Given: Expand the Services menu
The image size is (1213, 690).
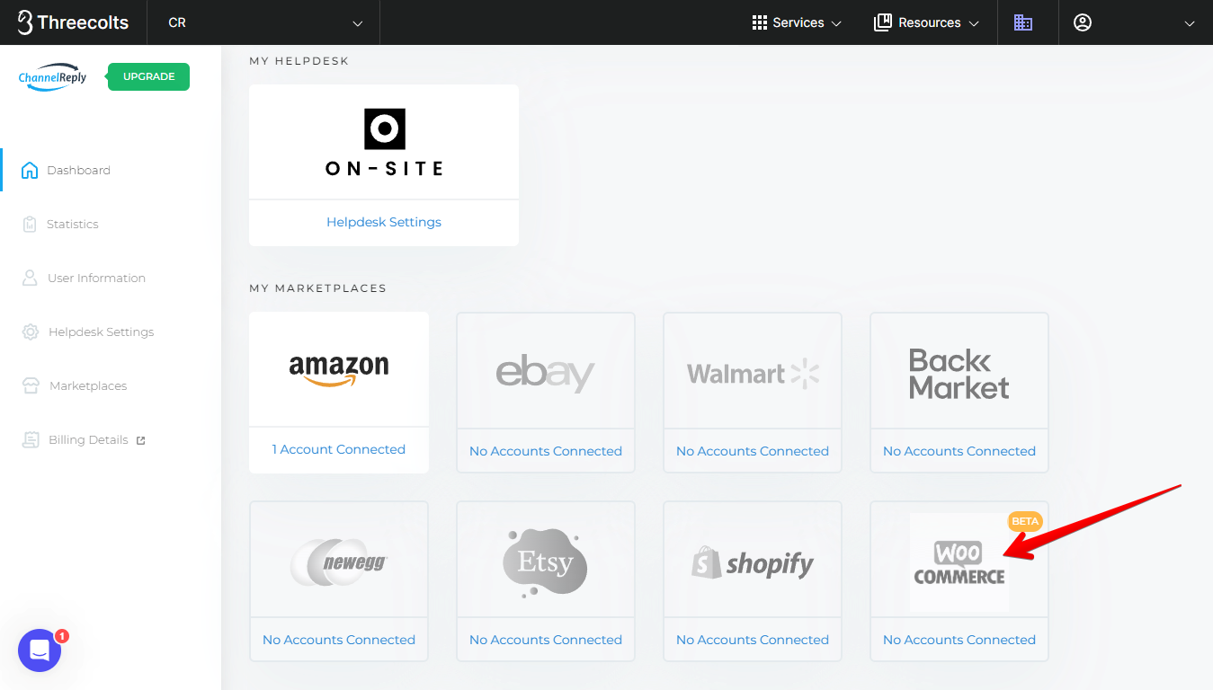Looking at the screenshot, I should click(797, 22).
